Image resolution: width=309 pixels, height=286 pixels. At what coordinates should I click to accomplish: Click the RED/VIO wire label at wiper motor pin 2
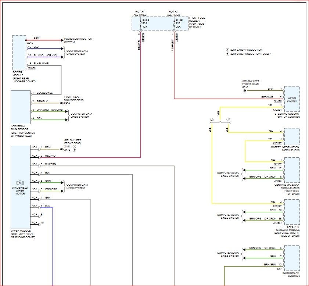50,155
